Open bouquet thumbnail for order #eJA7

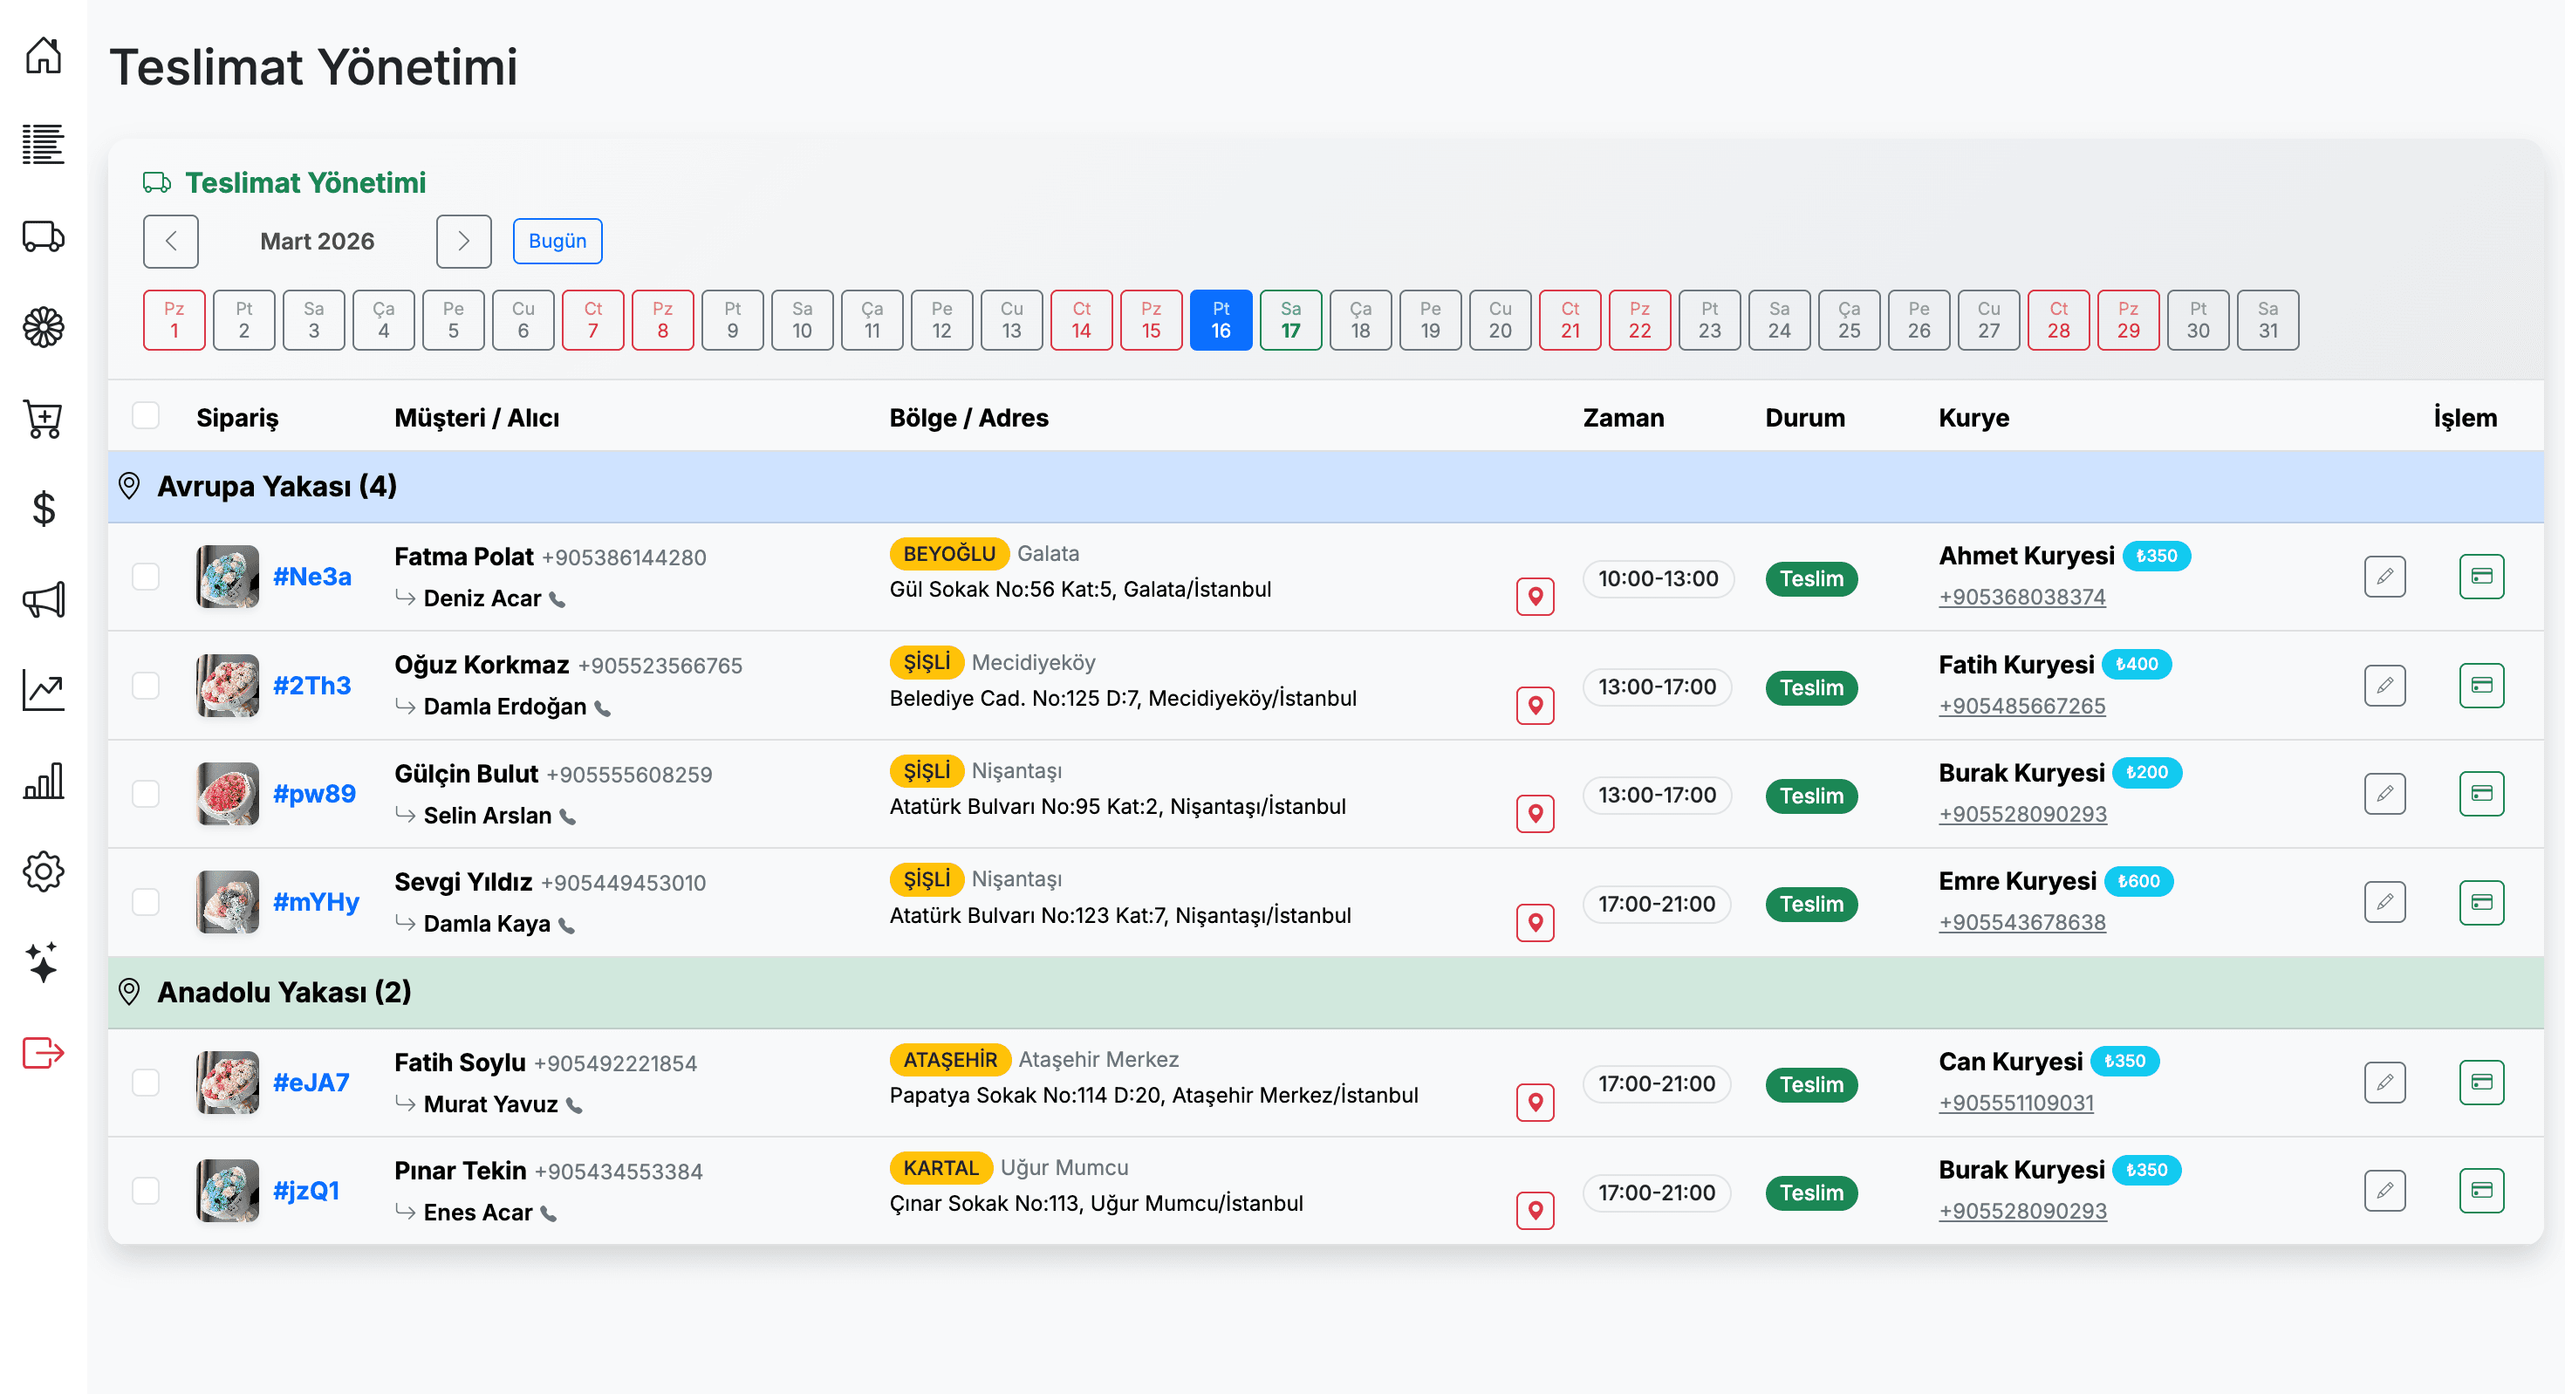(x=227, y=1083)
